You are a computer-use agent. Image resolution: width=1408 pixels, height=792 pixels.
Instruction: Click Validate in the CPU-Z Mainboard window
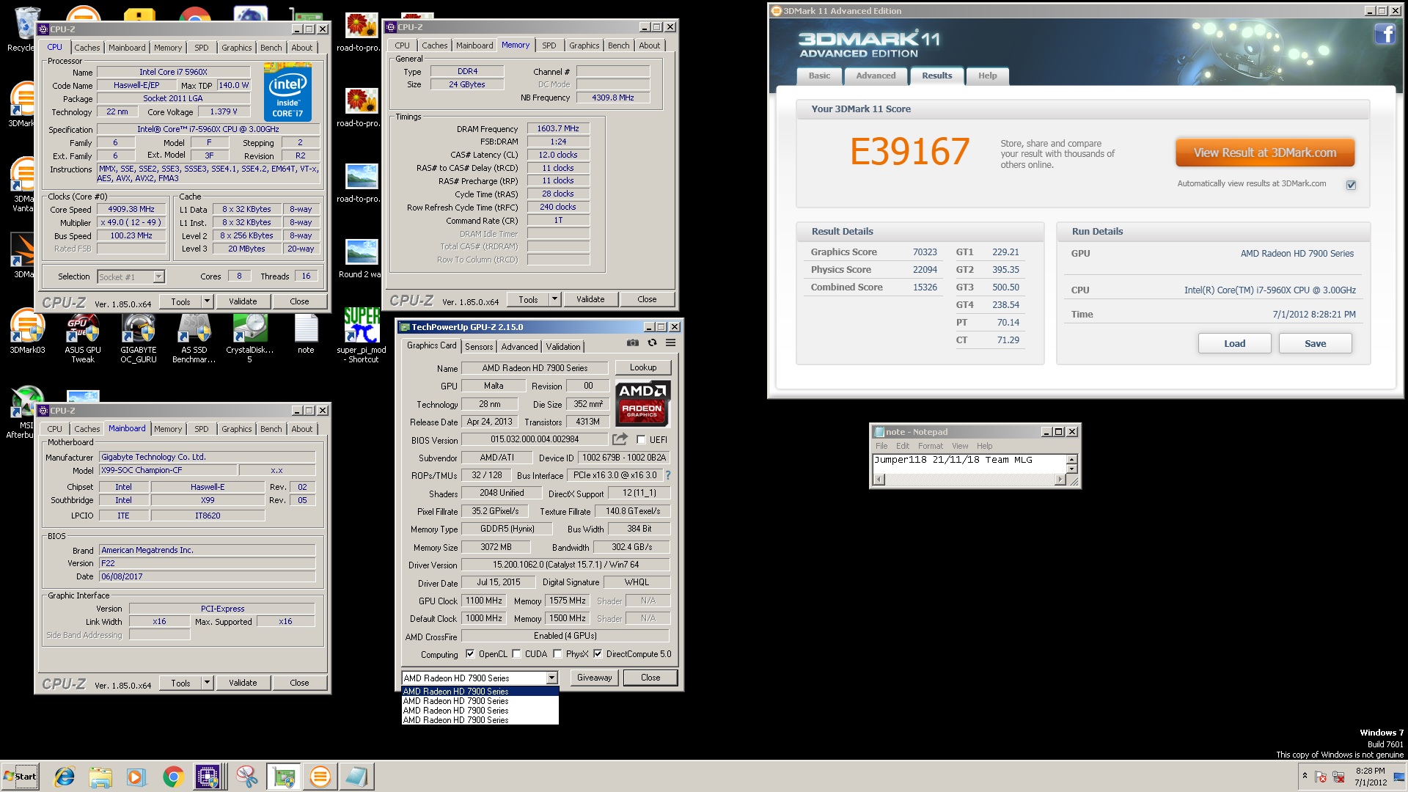[x=243, y=683]
